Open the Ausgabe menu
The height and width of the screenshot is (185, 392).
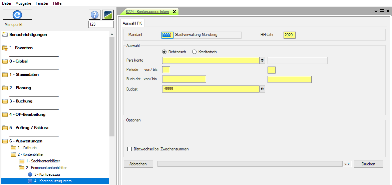point(23,3)
